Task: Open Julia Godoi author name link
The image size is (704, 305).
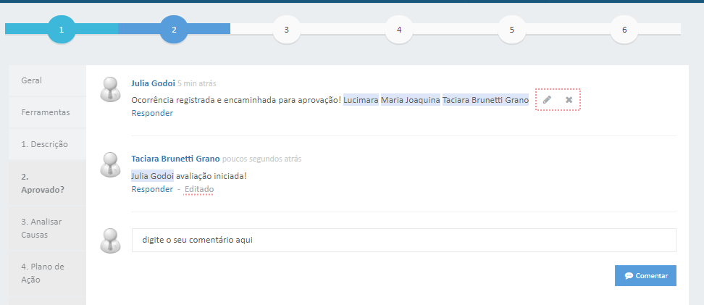Action: pyautogui.click(x=153, y=83)
